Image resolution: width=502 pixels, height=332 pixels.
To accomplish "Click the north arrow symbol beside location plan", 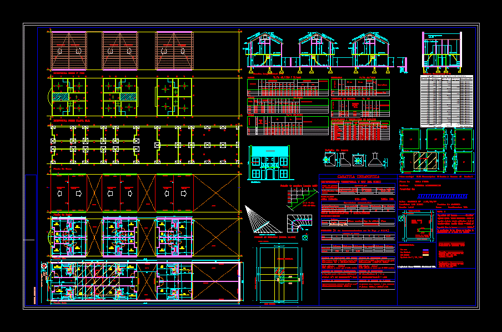I will click(305, 237).
